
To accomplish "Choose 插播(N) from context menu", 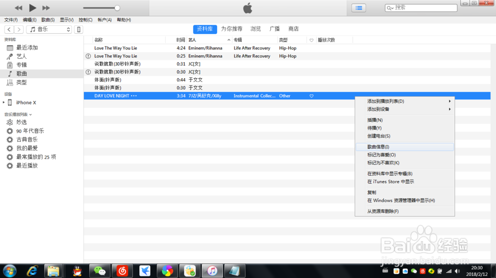I will coord(405,120).
